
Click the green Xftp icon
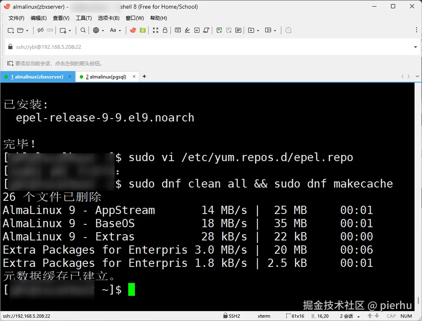pyautogui.click(x=143, y=30)
